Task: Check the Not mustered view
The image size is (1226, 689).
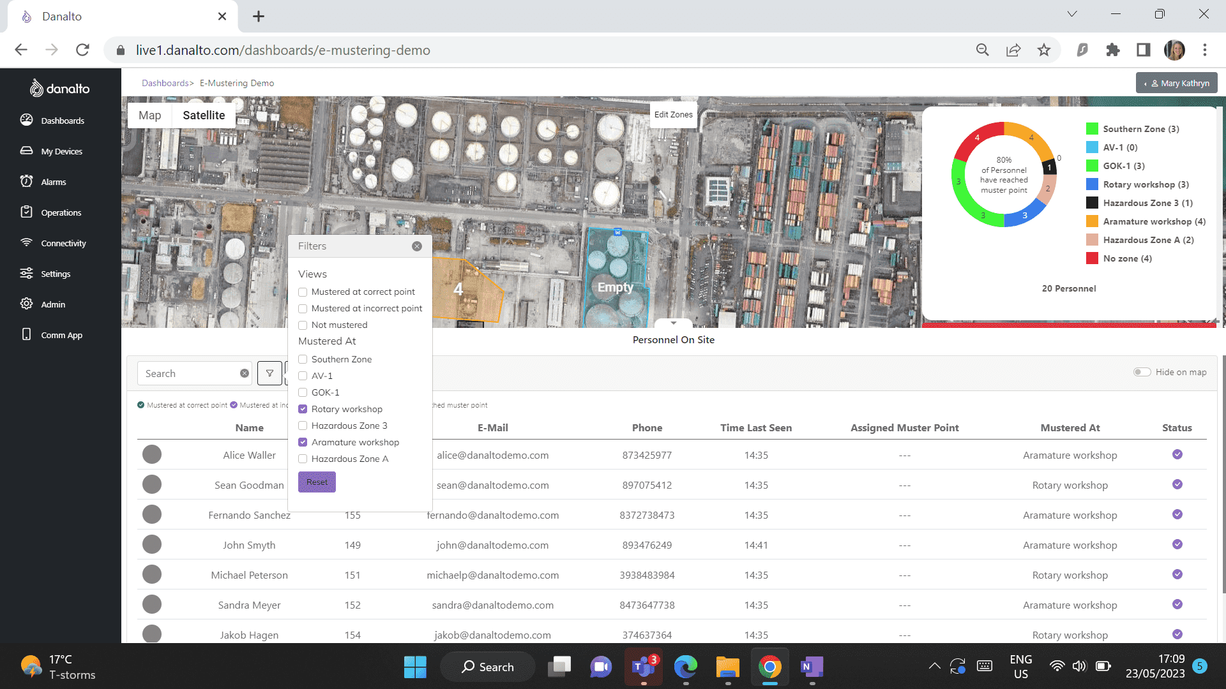Action: point(303,325)
